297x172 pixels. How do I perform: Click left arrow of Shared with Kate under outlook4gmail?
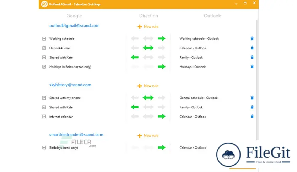pyautogui.click(x=135, y=57)
